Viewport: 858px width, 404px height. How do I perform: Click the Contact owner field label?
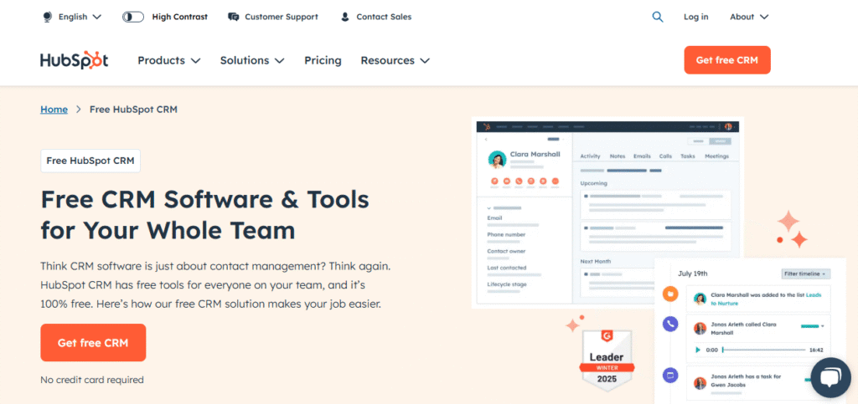(x=506, y=251)
